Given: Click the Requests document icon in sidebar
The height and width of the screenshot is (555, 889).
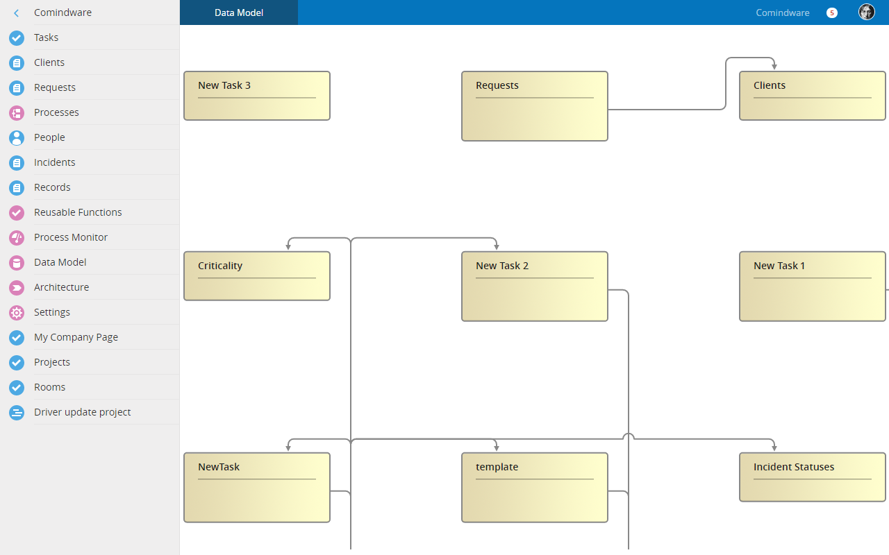Looking at the screenshot, I should coord(17,87).
